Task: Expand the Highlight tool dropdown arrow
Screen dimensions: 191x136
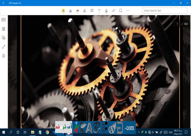Action: [63, 14]
